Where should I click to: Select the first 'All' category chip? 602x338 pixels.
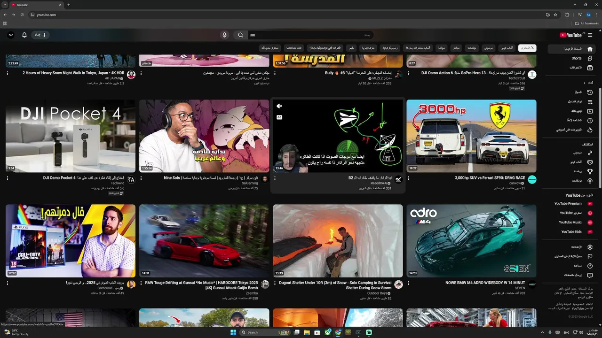[527, 48]
